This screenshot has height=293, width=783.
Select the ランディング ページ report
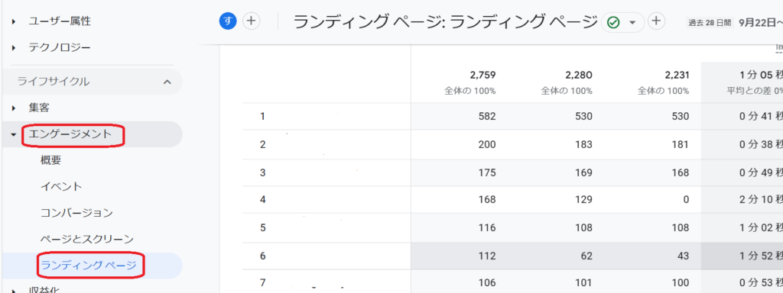coord(89,266)
